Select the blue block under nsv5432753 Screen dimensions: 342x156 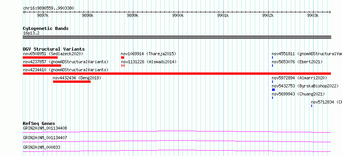(273, 90)
